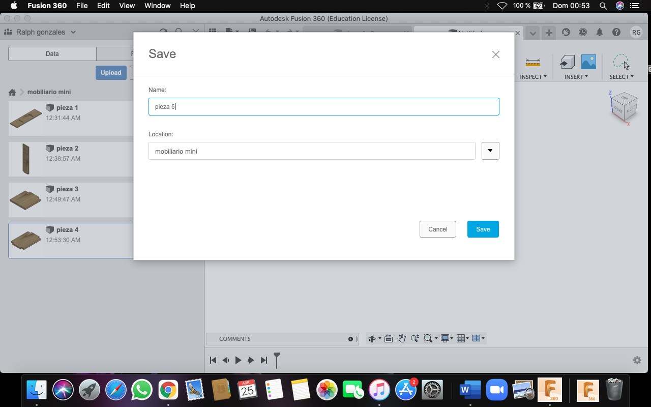Screen dimensions: 651x407
Task: Select the pieza 4 thumbnail
Action: [x=25, y=240]
